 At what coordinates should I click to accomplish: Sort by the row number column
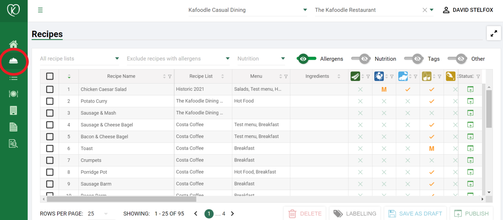tap(69, 76)
